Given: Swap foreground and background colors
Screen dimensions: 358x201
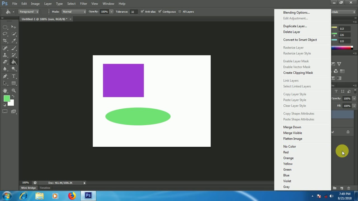Looking at the screenshot, I should pyautogui.click(x=13, y=96).
